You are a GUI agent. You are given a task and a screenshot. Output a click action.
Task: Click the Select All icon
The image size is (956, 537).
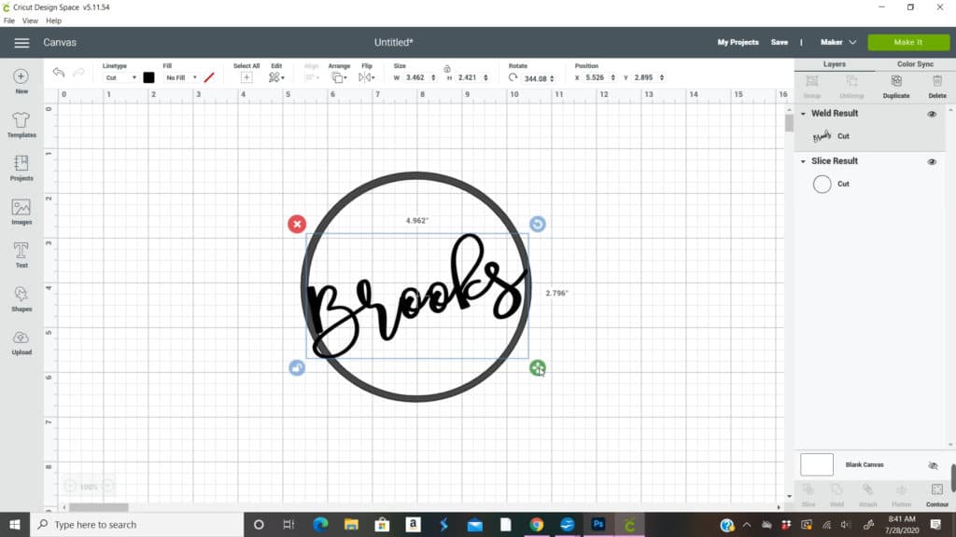[x=246, y=77]
